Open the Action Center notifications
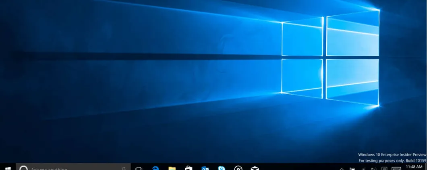 384,168
